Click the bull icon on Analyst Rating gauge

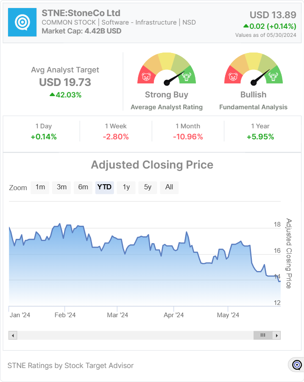pyautogui.click(x=186, y=77)
